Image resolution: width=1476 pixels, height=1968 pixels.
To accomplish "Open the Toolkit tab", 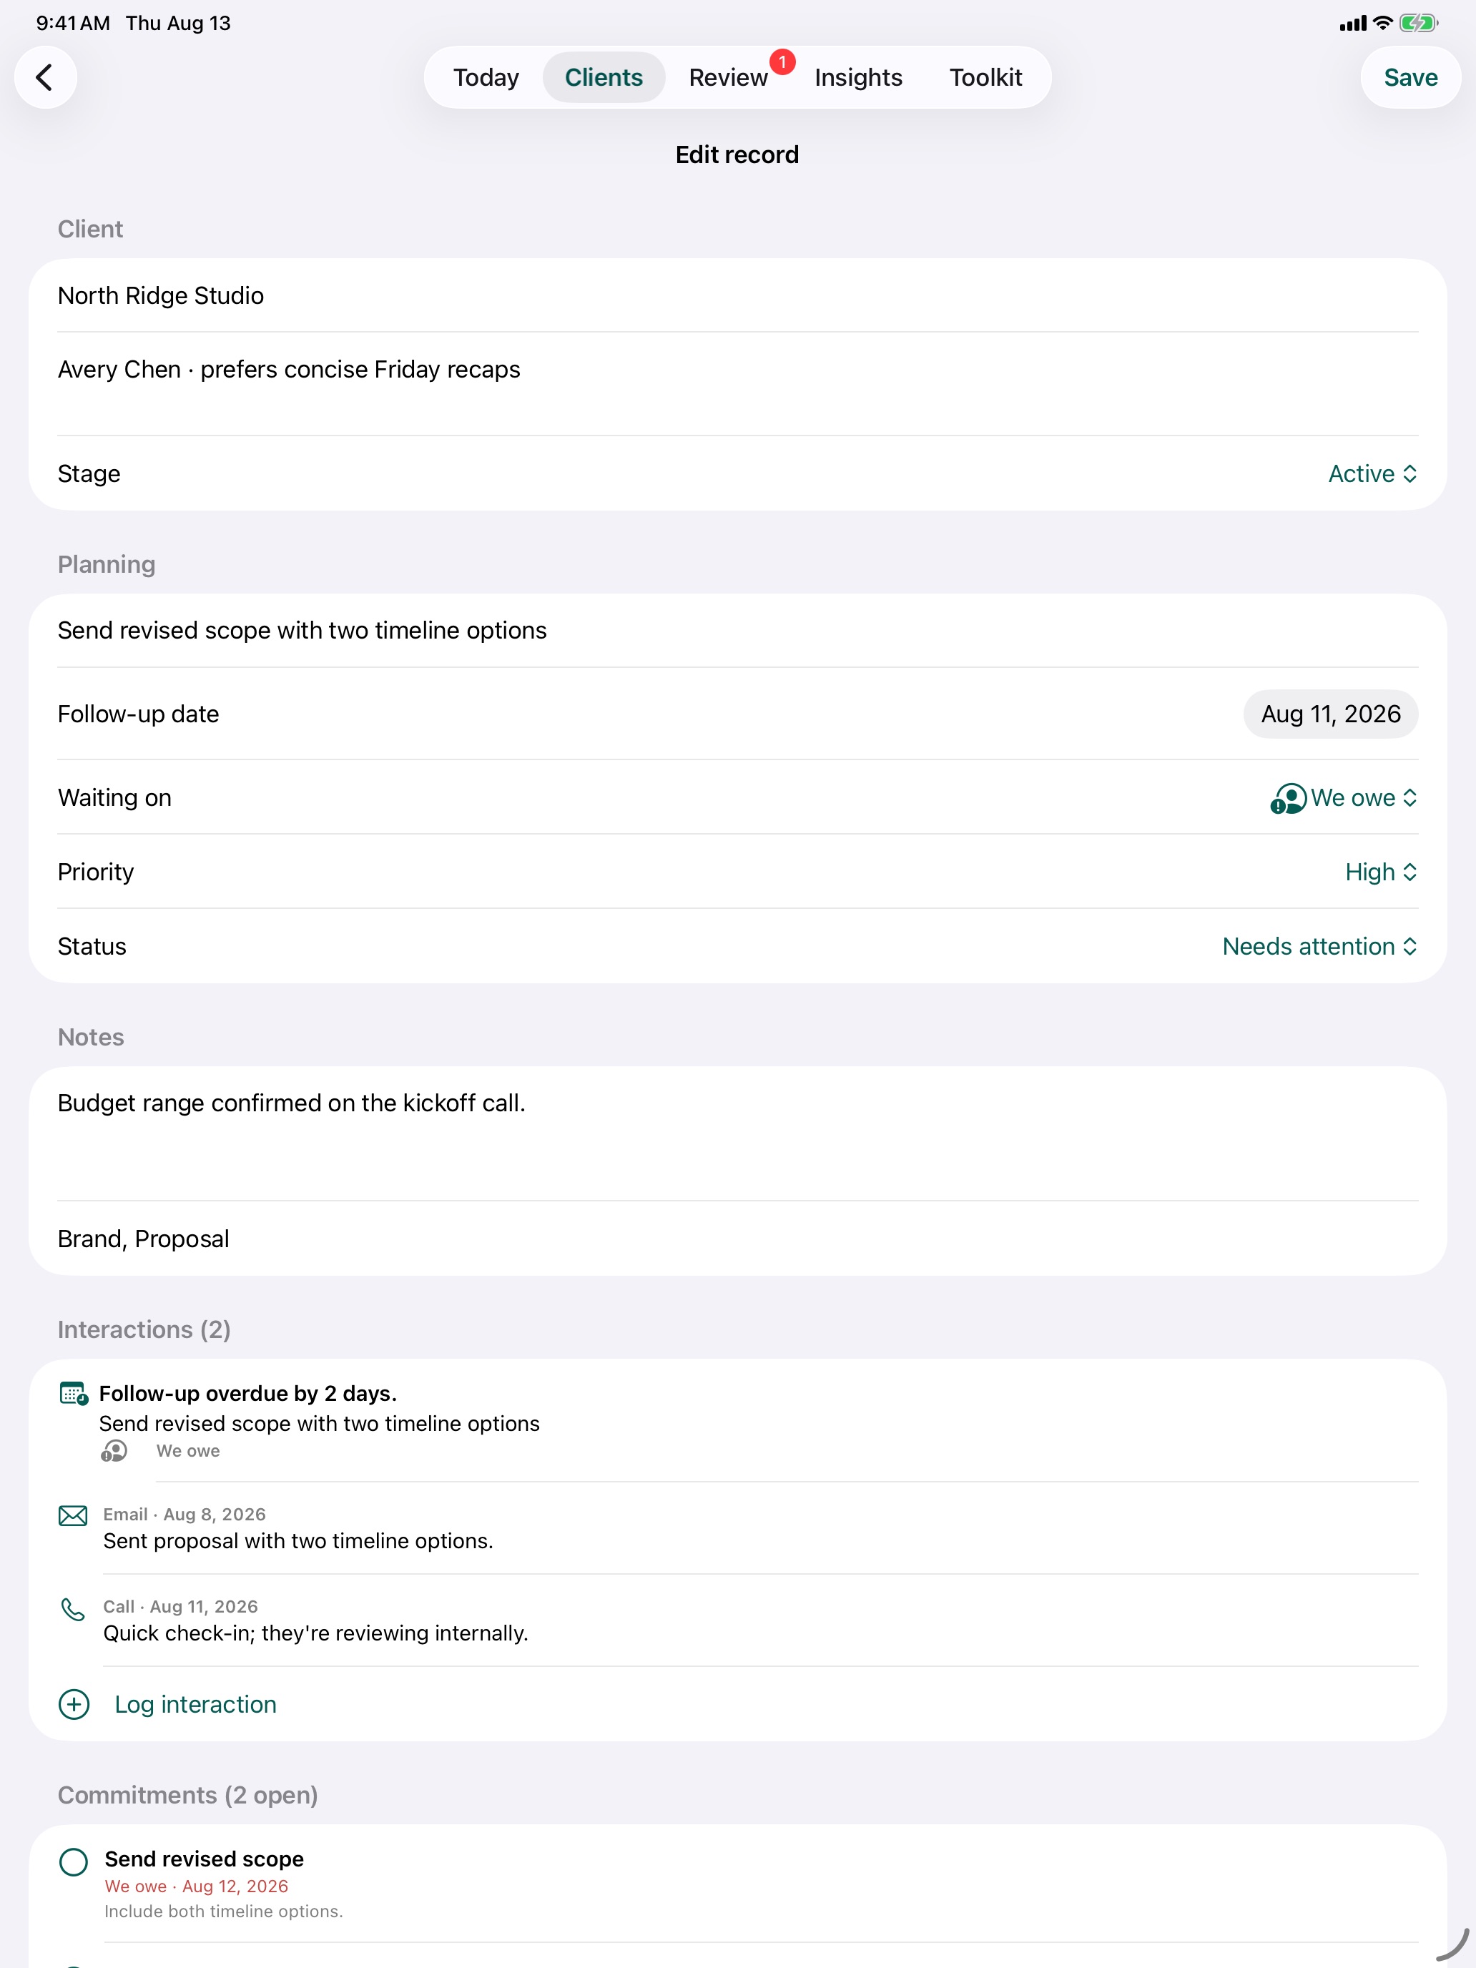I will tap(985, 77).
